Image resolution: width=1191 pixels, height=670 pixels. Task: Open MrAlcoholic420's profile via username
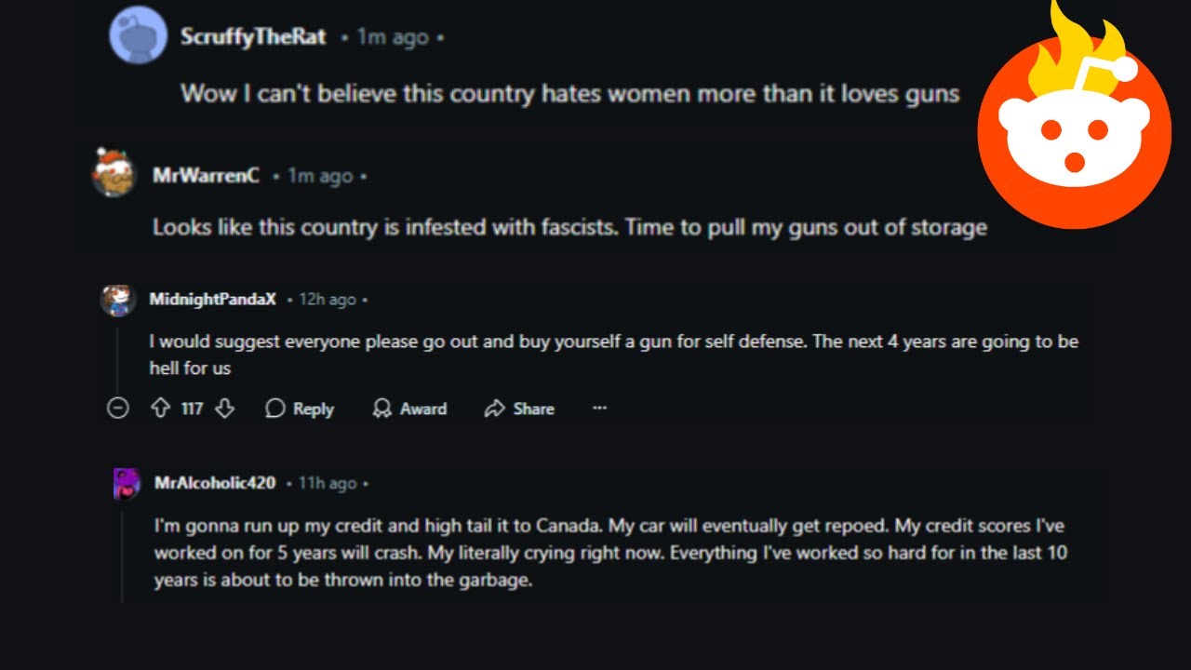coord(215,483)
